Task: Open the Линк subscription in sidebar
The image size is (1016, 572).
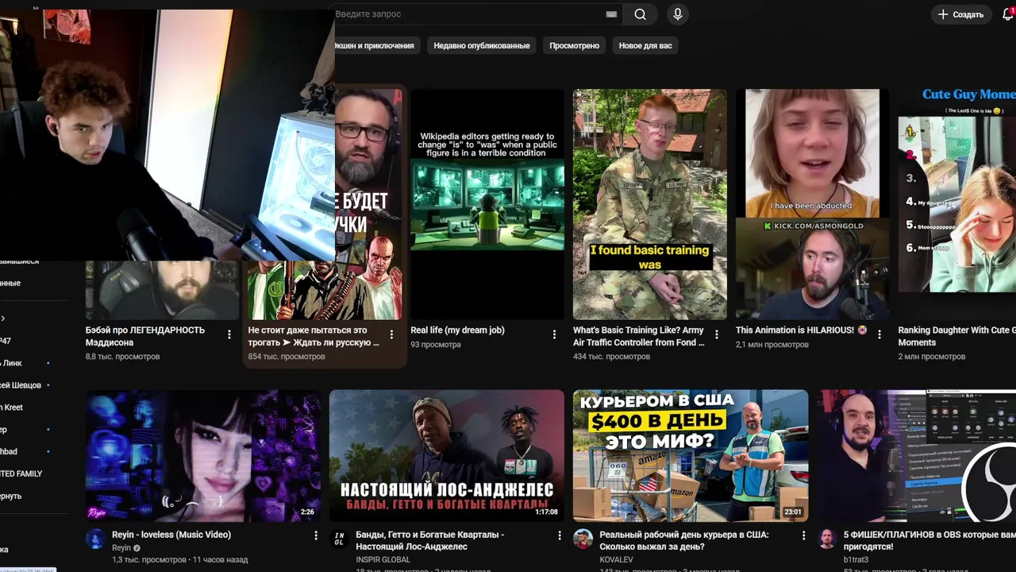Action: (x=11, y=363)
